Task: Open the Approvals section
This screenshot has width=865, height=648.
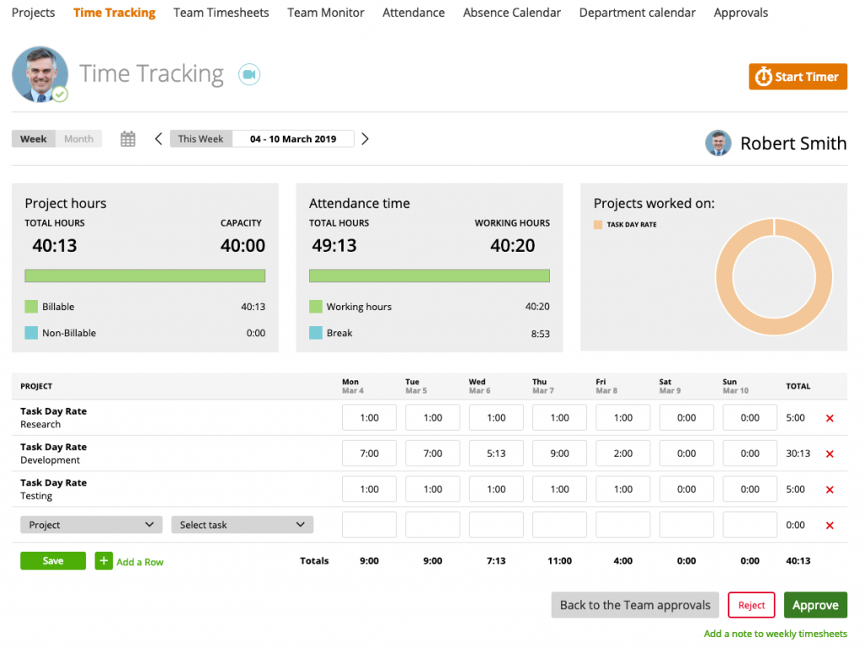Action: pyautogui.click(x=741, y=12)
